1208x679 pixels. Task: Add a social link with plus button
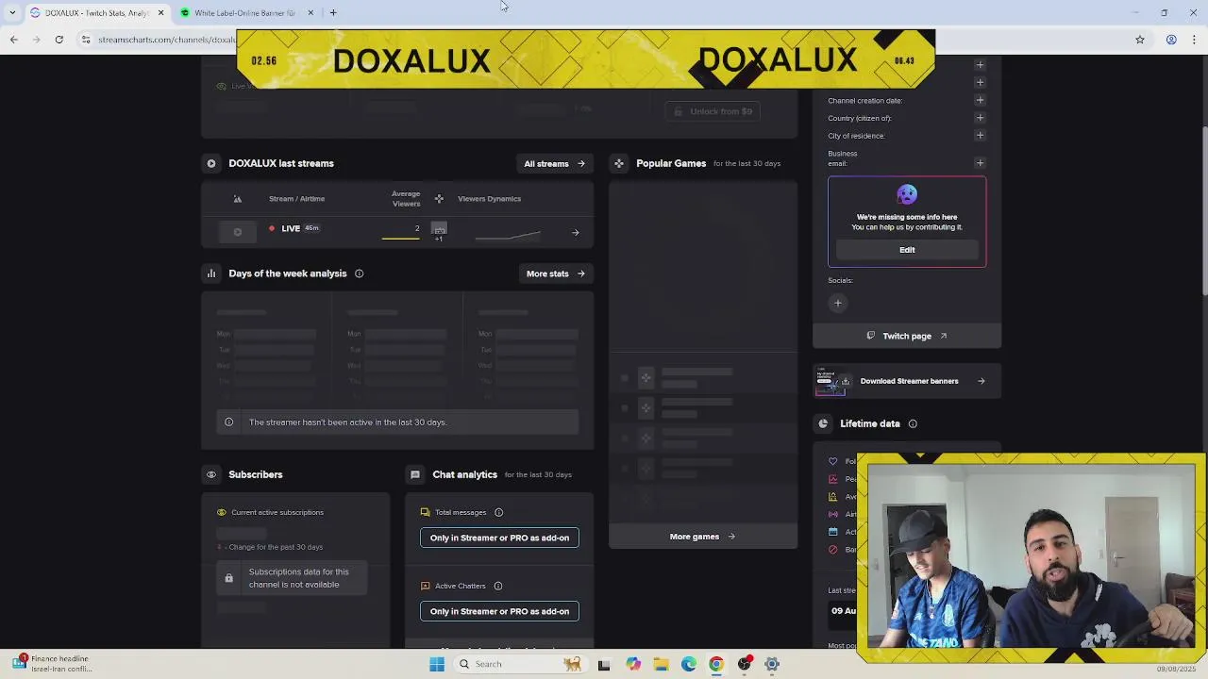pyautogui.click(x=837, y=304)
